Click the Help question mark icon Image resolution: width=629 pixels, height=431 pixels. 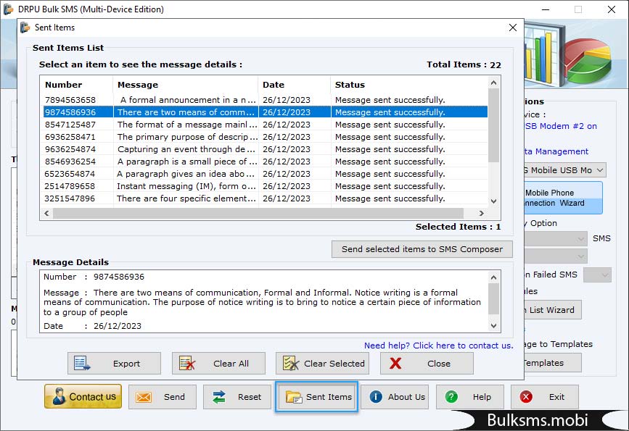click(451, 396)
